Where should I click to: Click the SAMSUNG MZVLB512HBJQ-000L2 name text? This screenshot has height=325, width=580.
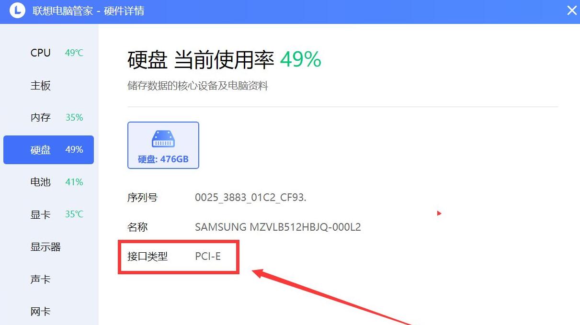click(278, 227)
